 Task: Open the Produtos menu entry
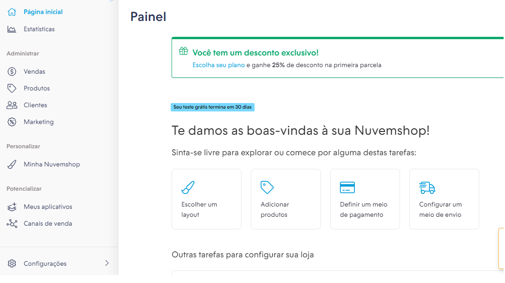pos(37,88)
